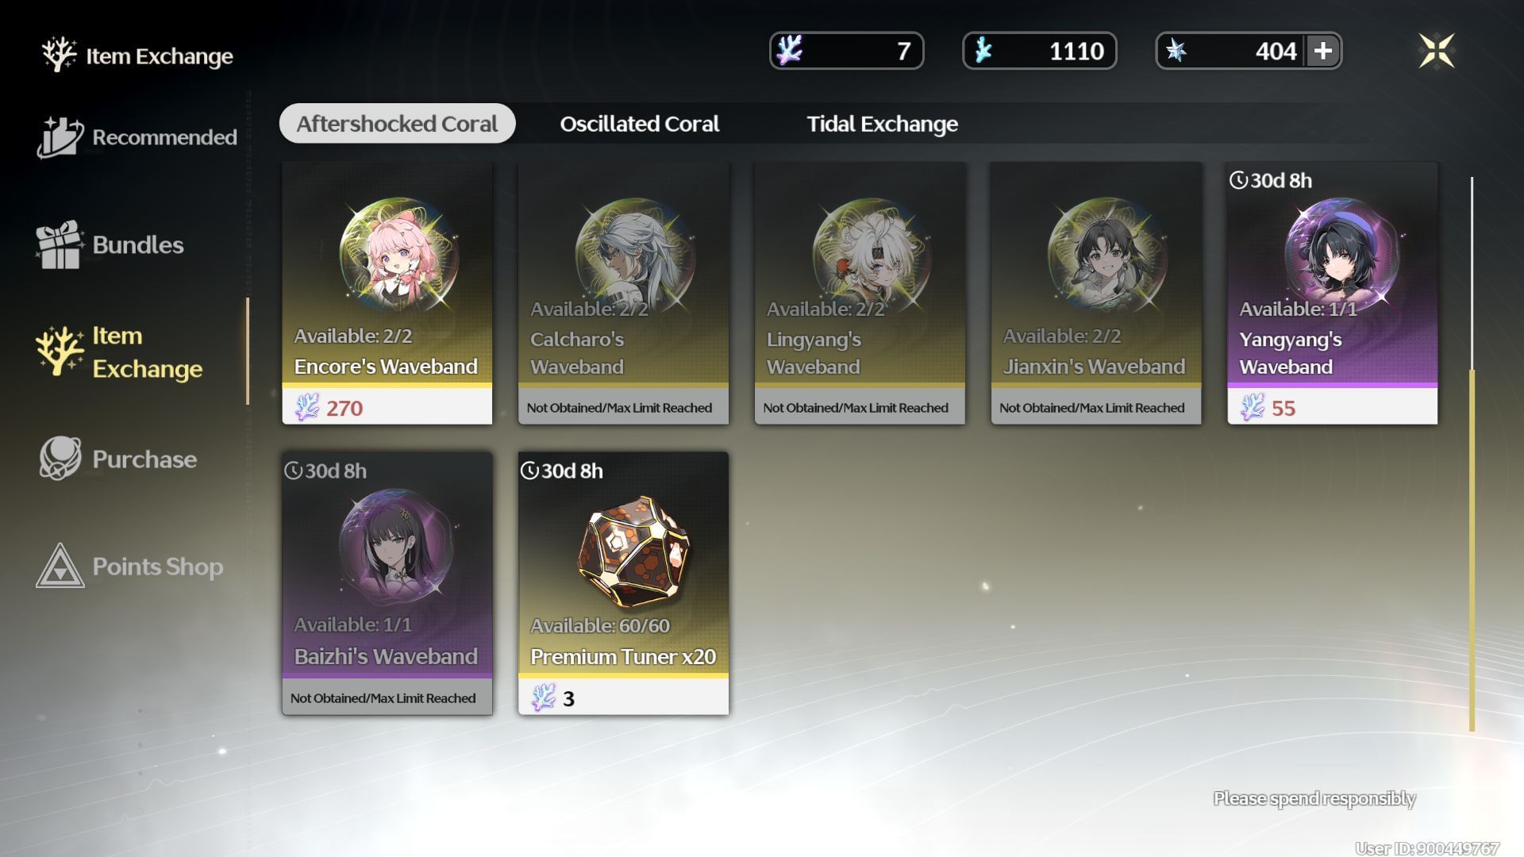Screen dimensions: 1524x857
Task: Select Calcharo's Waveband card
Action: click(x=623, y=293)
